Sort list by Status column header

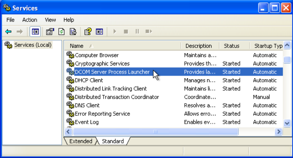click(232, 46)
